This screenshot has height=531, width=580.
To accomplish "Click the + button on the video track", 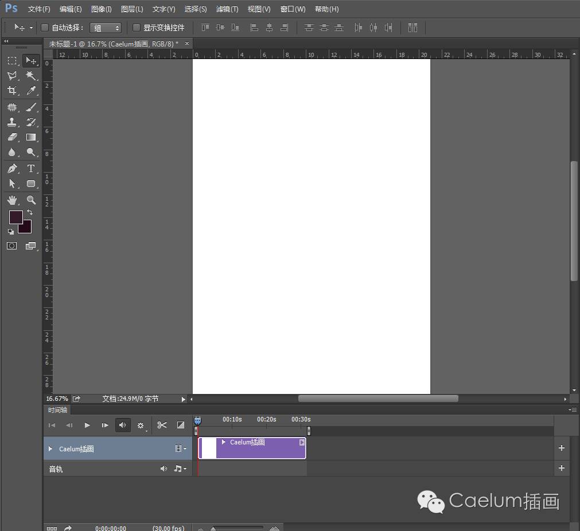I will [x=561, y=448].
